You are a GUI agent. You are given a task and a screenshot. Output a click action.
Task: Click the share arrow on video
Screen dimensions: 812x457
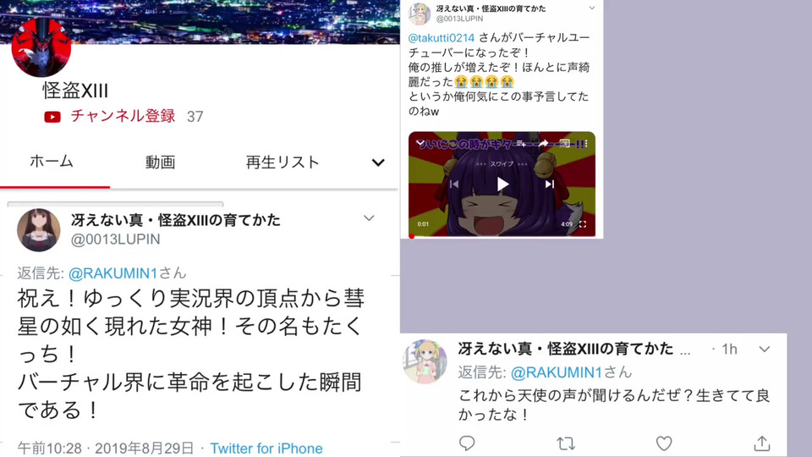[543, 144]
